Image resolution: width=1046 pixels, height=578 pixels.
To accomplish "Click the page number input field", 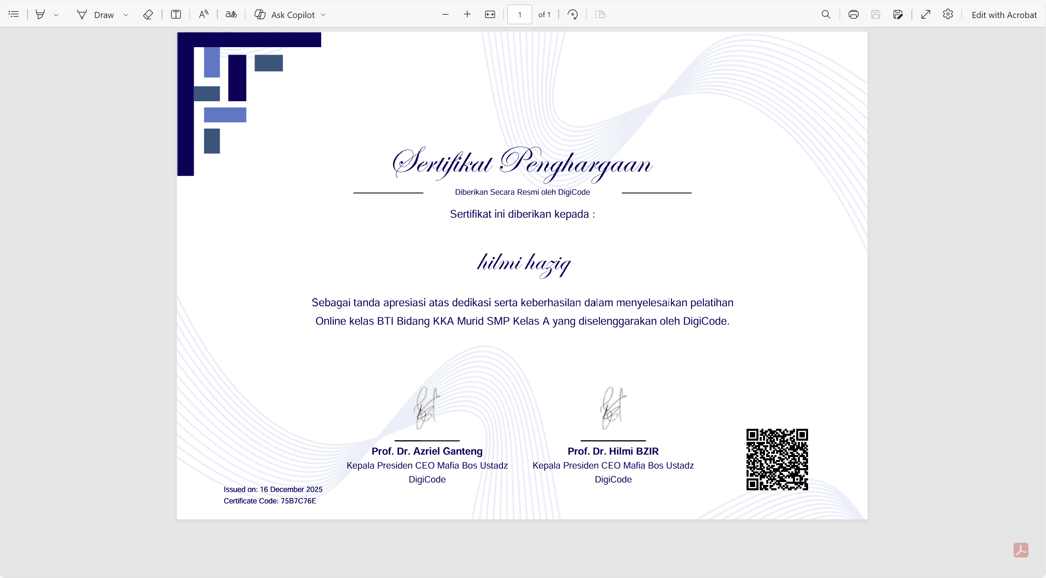I will pos(519,14).
